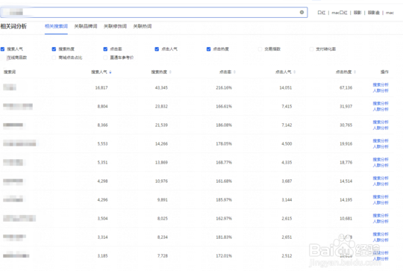The width and height of the screenshot is (403, 277).
Task: Sort by 搜索人气 using header arrow
Action: [x=110, y=72]
